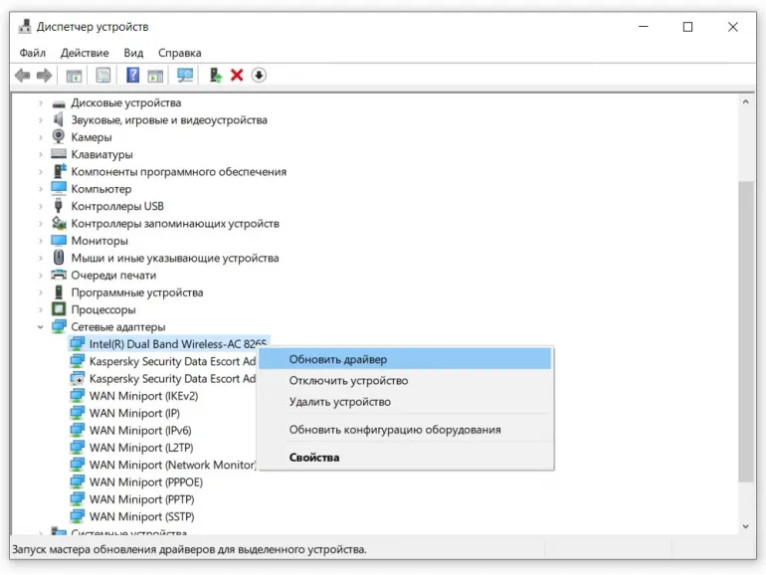766x575 pixels.
Task: Click the down-arrow Disable device toolbar icon
Action: click(x=259, y=76)
